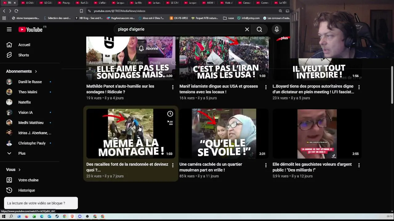The width and height of the screenshot is (394, 221).
Task: Open the browser zoom control icon
Action: pos(280,11)
